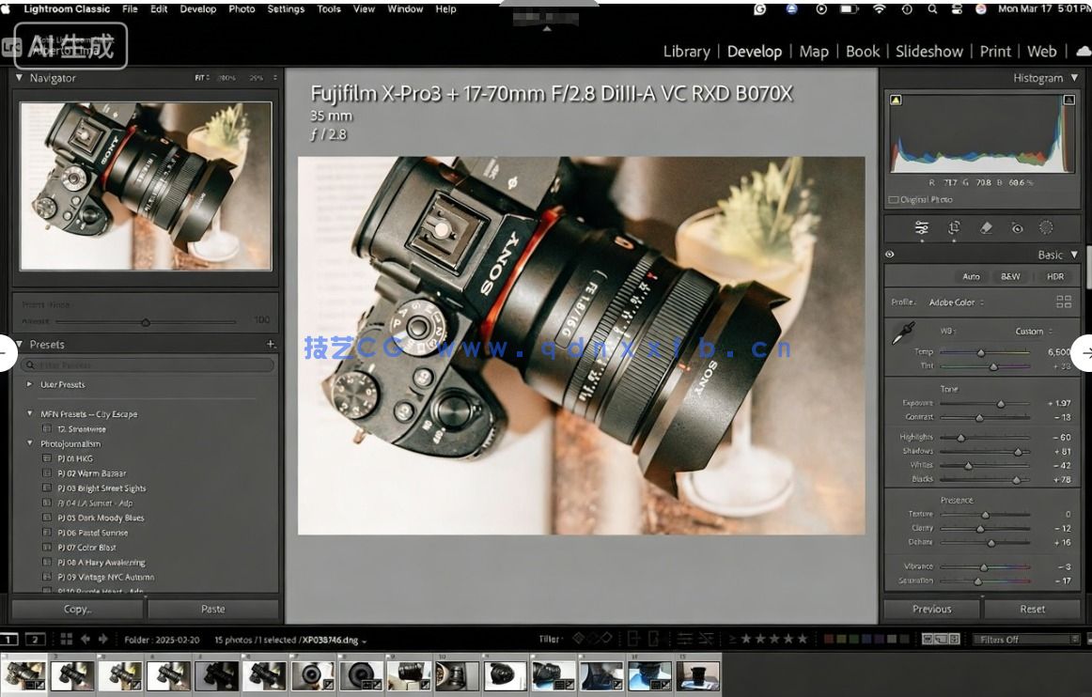
Task: Toggle the Basic panel on/off switch
Action: [x=889, y=255]
